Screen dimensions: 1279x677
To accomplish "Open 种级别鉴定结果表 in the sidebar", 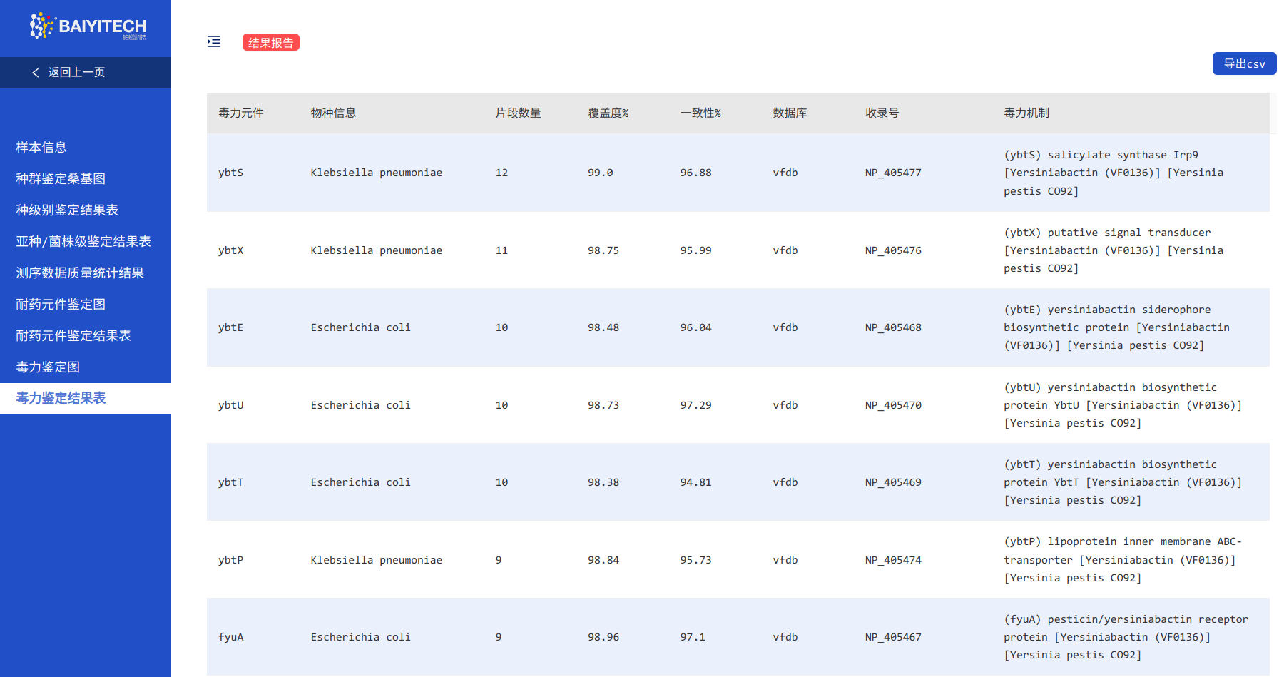I will (67, 210).
